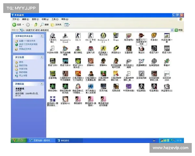Select the 反恐精英:零点行动 shortcut
Screen dimensions: 195x156
pos(103,48)
